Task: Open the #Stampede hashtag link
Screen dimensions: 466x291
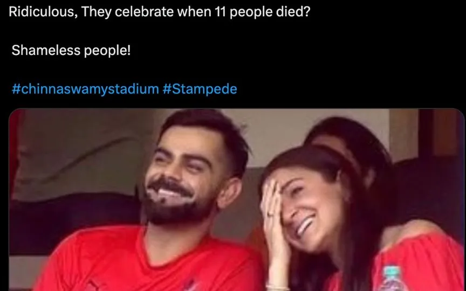Action: click(200, 89)
